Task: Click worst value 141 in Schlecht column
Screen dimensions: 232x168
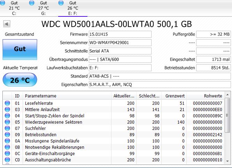Action: point(156,110)
